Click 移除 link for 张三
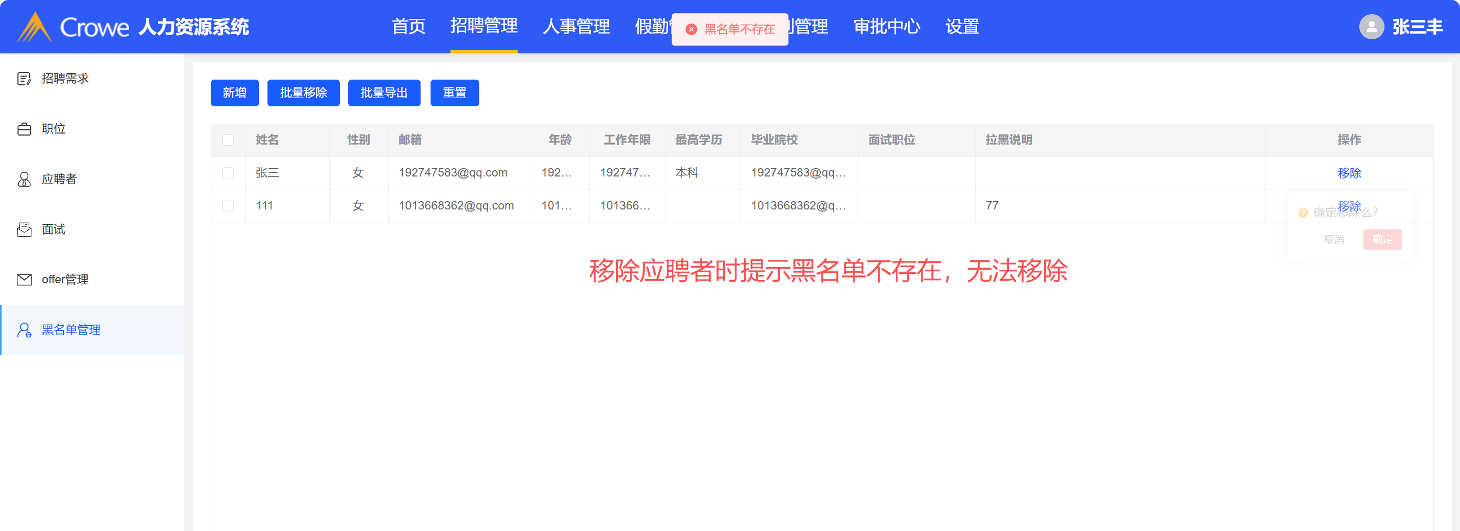 [1349, 173]
